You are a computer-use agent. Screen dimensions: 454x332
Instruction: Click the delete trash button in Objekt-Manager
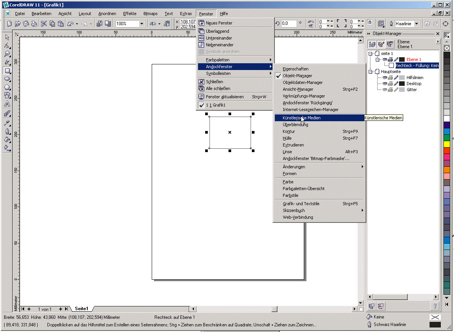click(434, 306)
